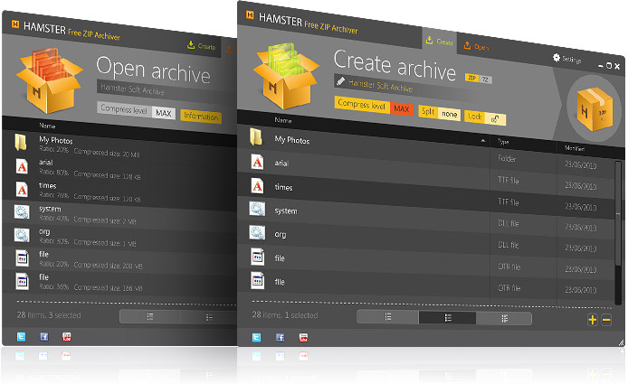Image resolution: width=628 pixels, height=384 pixels.
Task: Click YouTube icon in Open archive window
Action: 67,337
